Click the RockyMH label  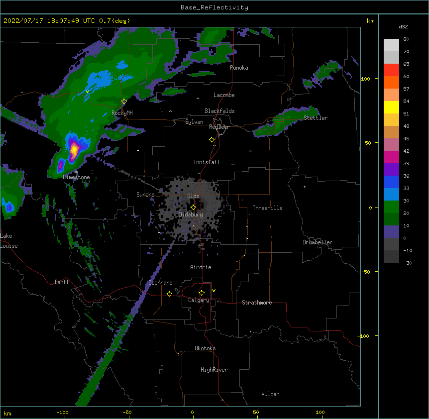click(x=122, y=113)
